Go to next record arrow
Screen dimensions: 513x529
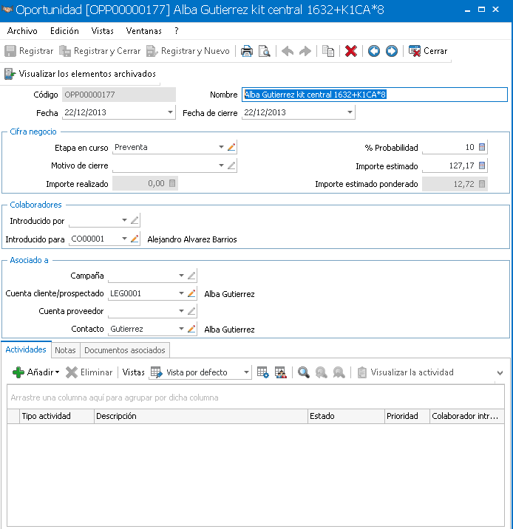(392, 51)
